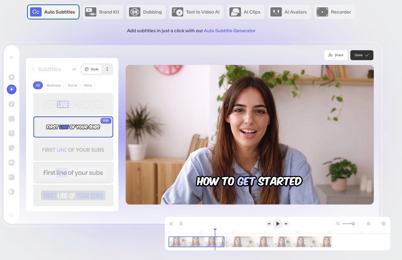Click the video camera icon in sidebar

(11, 162)
